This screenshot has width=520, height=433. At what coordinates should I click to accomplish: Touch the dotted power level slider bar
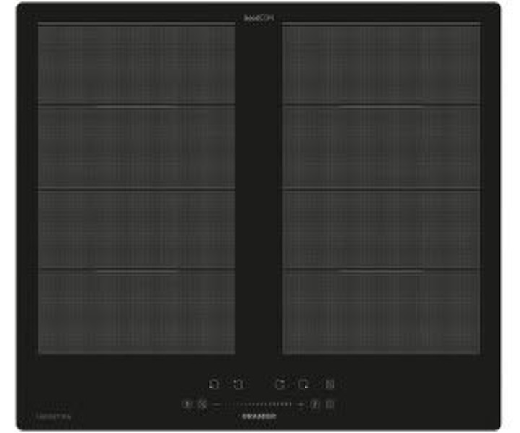(259, 404)
